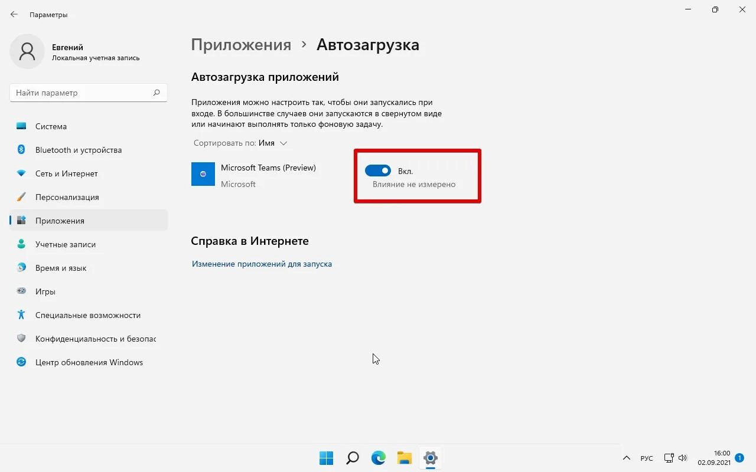Click the network icon in system tray
The image size is (756, 472).
[669, 458]
